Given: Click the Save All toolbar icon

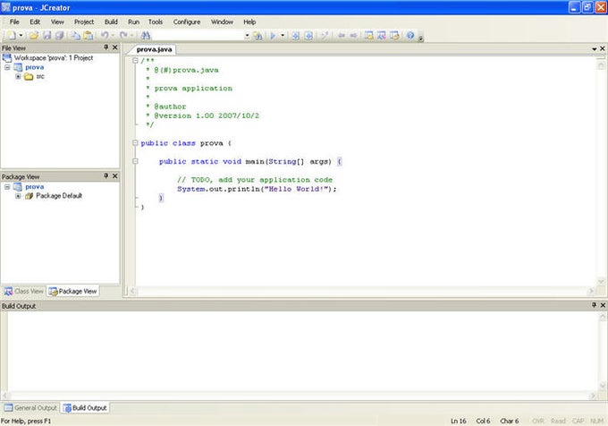Looking at the screenshot, I should point(59,36).
